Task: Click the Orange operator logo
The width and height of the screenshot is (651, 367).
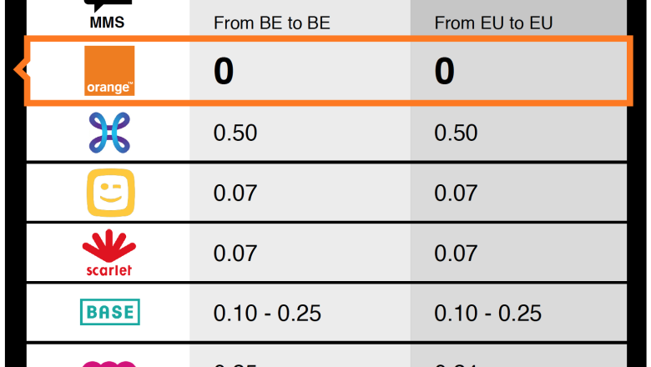Action: click(109, 71)
